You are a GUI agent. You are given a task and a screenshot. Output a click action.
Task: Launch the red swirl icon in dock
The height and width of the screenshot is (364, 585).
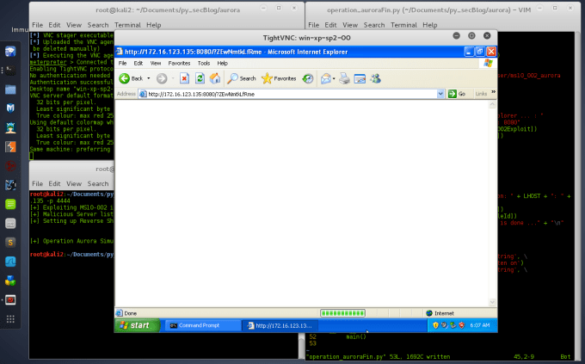(10, 166)
